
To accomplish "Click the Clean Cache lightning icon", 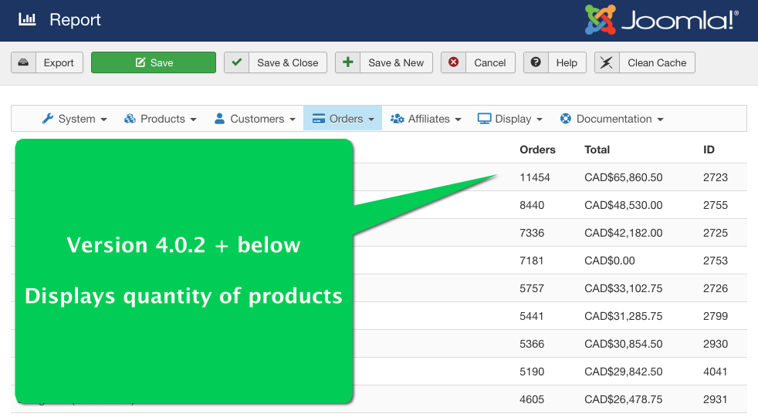I will click(x=606, y=62).
